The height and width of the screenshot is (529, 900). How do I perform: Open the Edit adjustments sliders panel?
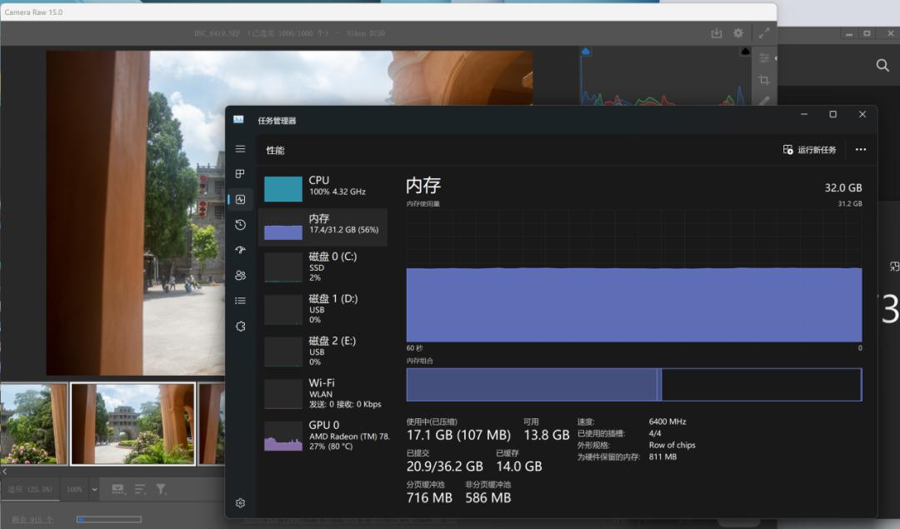click(764, 57)
